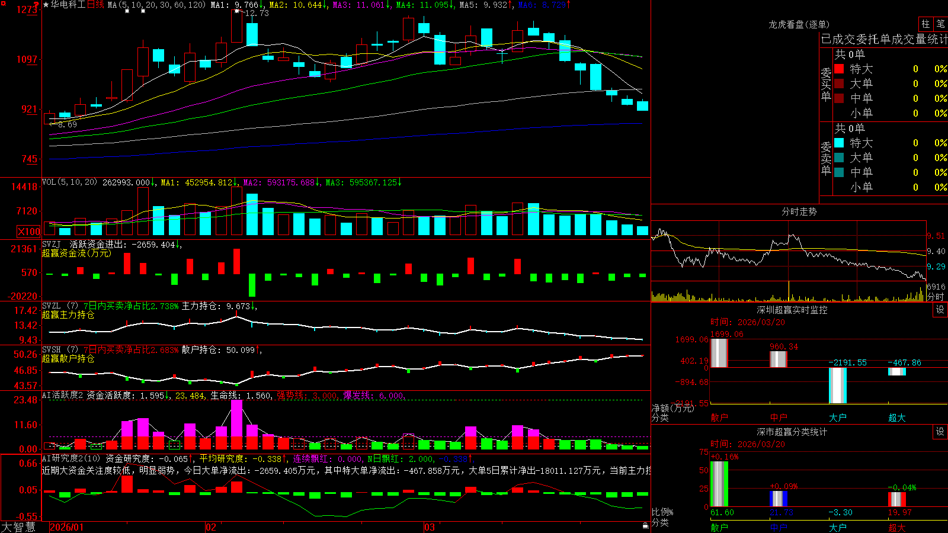948x533 pixels.
Task: Click the 960.34 中户 bar
Action: point(778,359)
